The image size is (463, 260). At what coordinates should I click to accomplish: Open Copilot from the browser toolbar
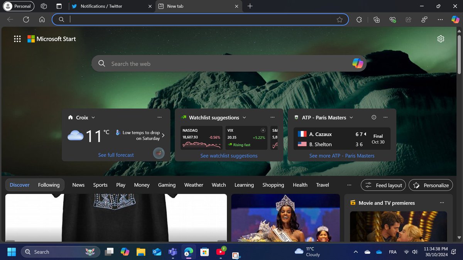[x=456, y=20]
